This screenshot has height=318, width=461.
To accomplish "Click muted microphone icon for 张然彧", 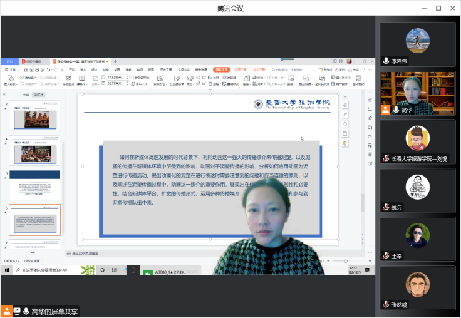I will 386,304.
